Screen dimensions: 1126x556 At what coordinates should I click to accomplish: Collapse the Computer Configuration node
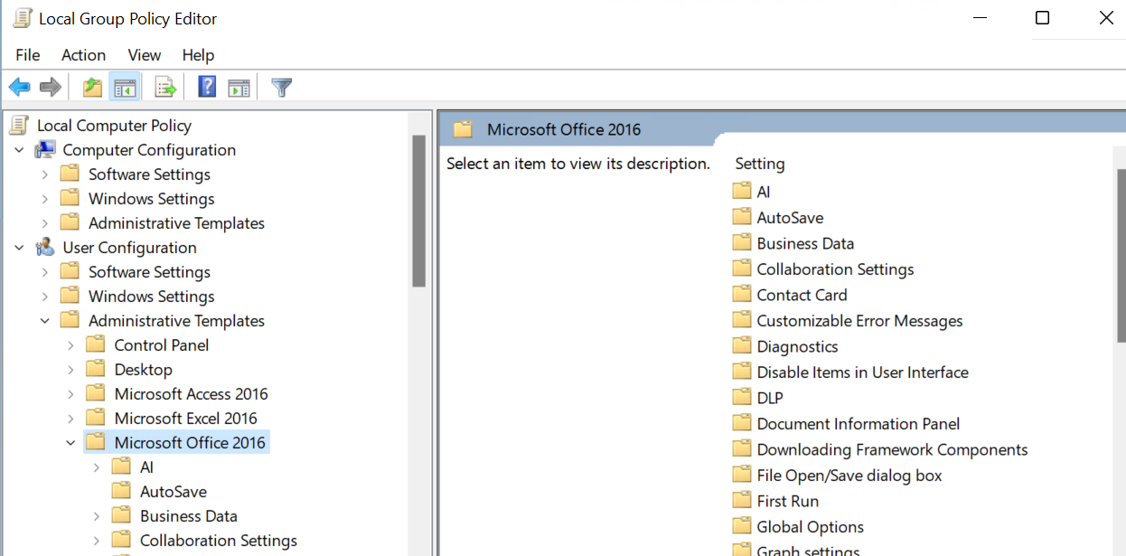19,149
